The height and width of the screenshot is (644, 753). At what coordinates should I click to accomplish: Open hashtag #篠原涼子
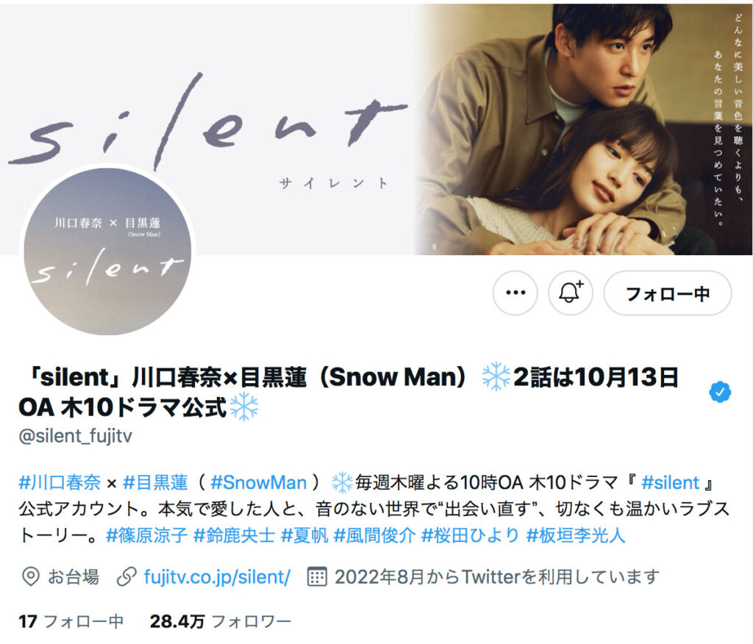[x=146, y=535]
